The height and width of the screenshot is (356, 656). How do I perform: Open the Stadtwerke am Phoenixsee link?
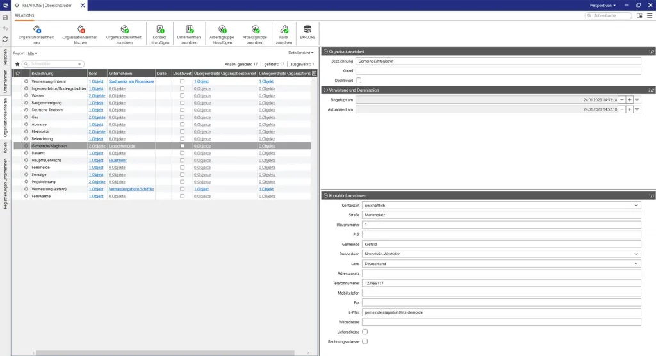point(131,81)
